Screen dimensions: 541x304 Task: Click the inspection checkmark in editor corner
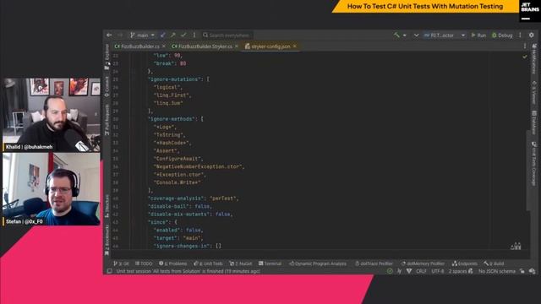(525, 57)
